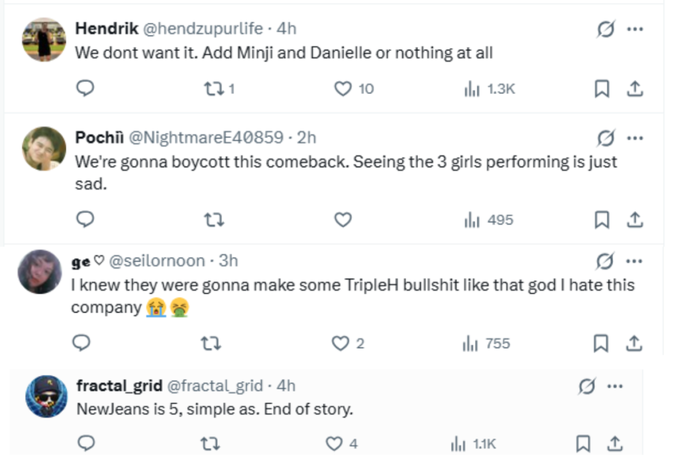Reply to Hendrik's tweet
This screenshot has height=458, width=687.
pyautogui.click(x=85, y=88)
